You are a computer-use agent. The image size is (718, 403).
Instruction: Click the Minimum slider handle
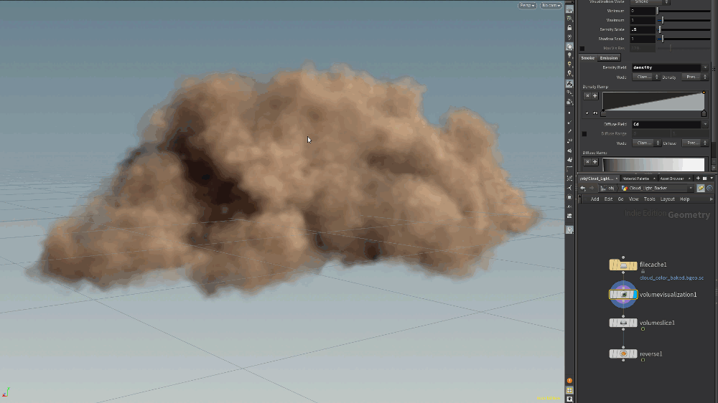point(658,11)
